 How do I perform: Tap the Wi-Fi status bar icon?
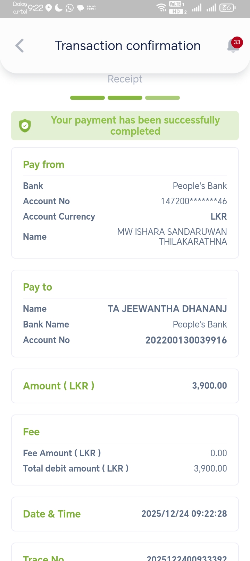pyautogui.click(x=161, y=7)
